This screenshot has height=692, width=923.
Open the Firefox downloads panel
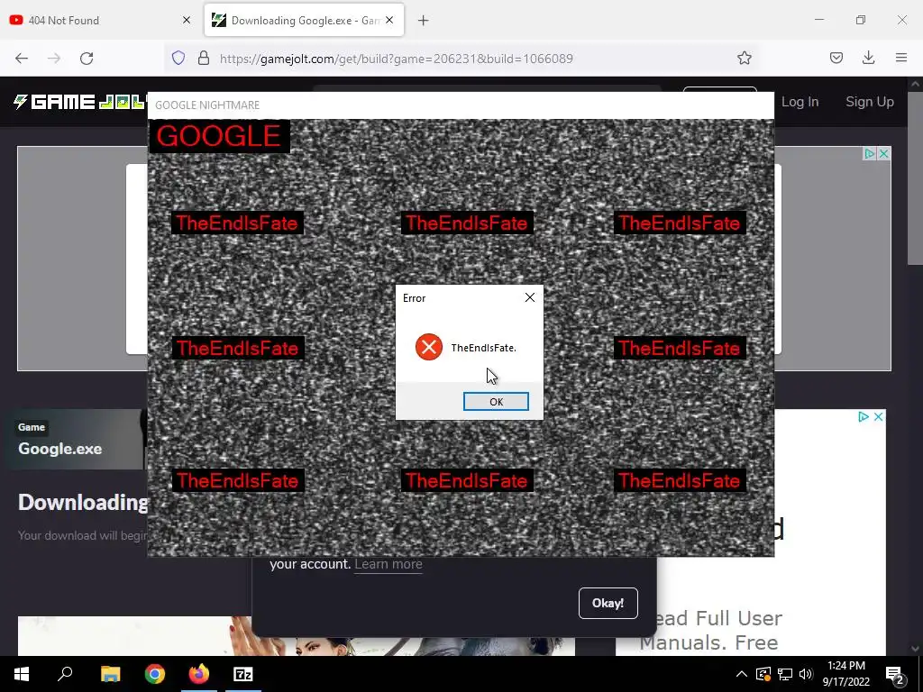click(868, 58)
